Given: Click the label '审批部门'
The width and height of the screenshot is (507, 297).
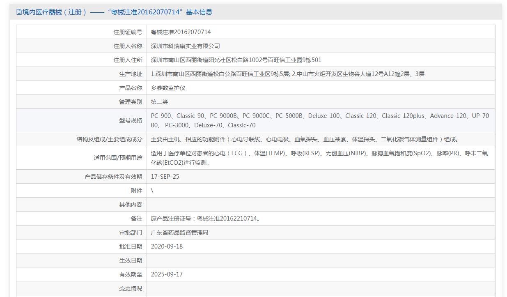Looking at the screenshot, I should coord(131,233).
